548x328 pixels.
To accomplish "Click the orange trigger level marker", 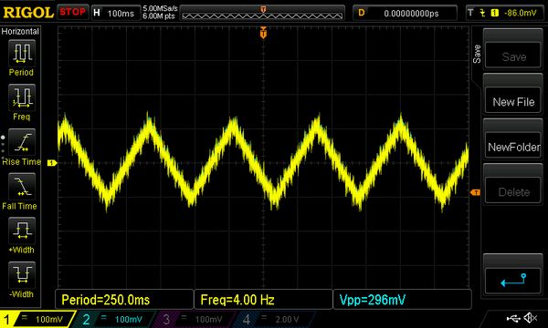I will pyautogui.click(x=475, y=192).
